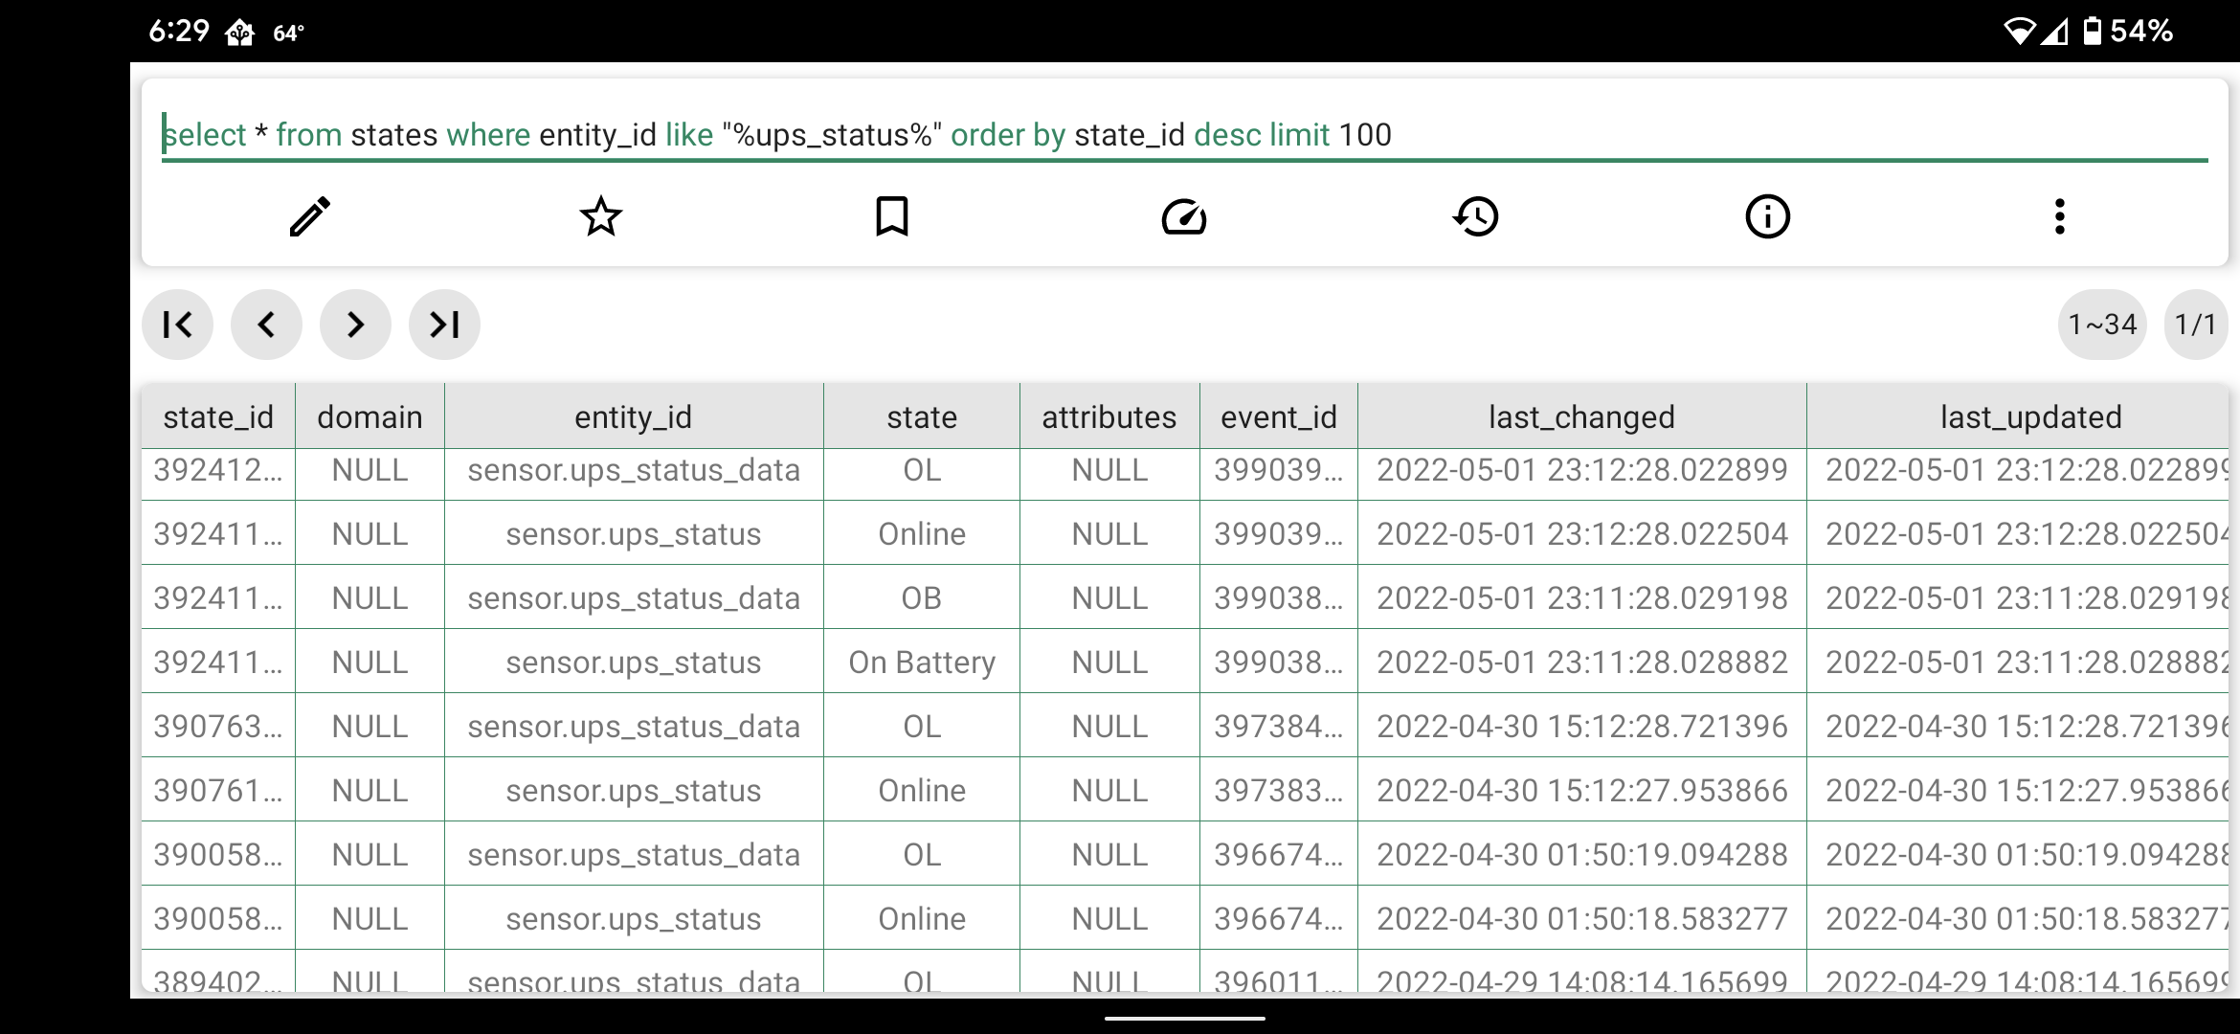Jump to the first result page
2240x1034 pixels.
click(x=177, y=325)
